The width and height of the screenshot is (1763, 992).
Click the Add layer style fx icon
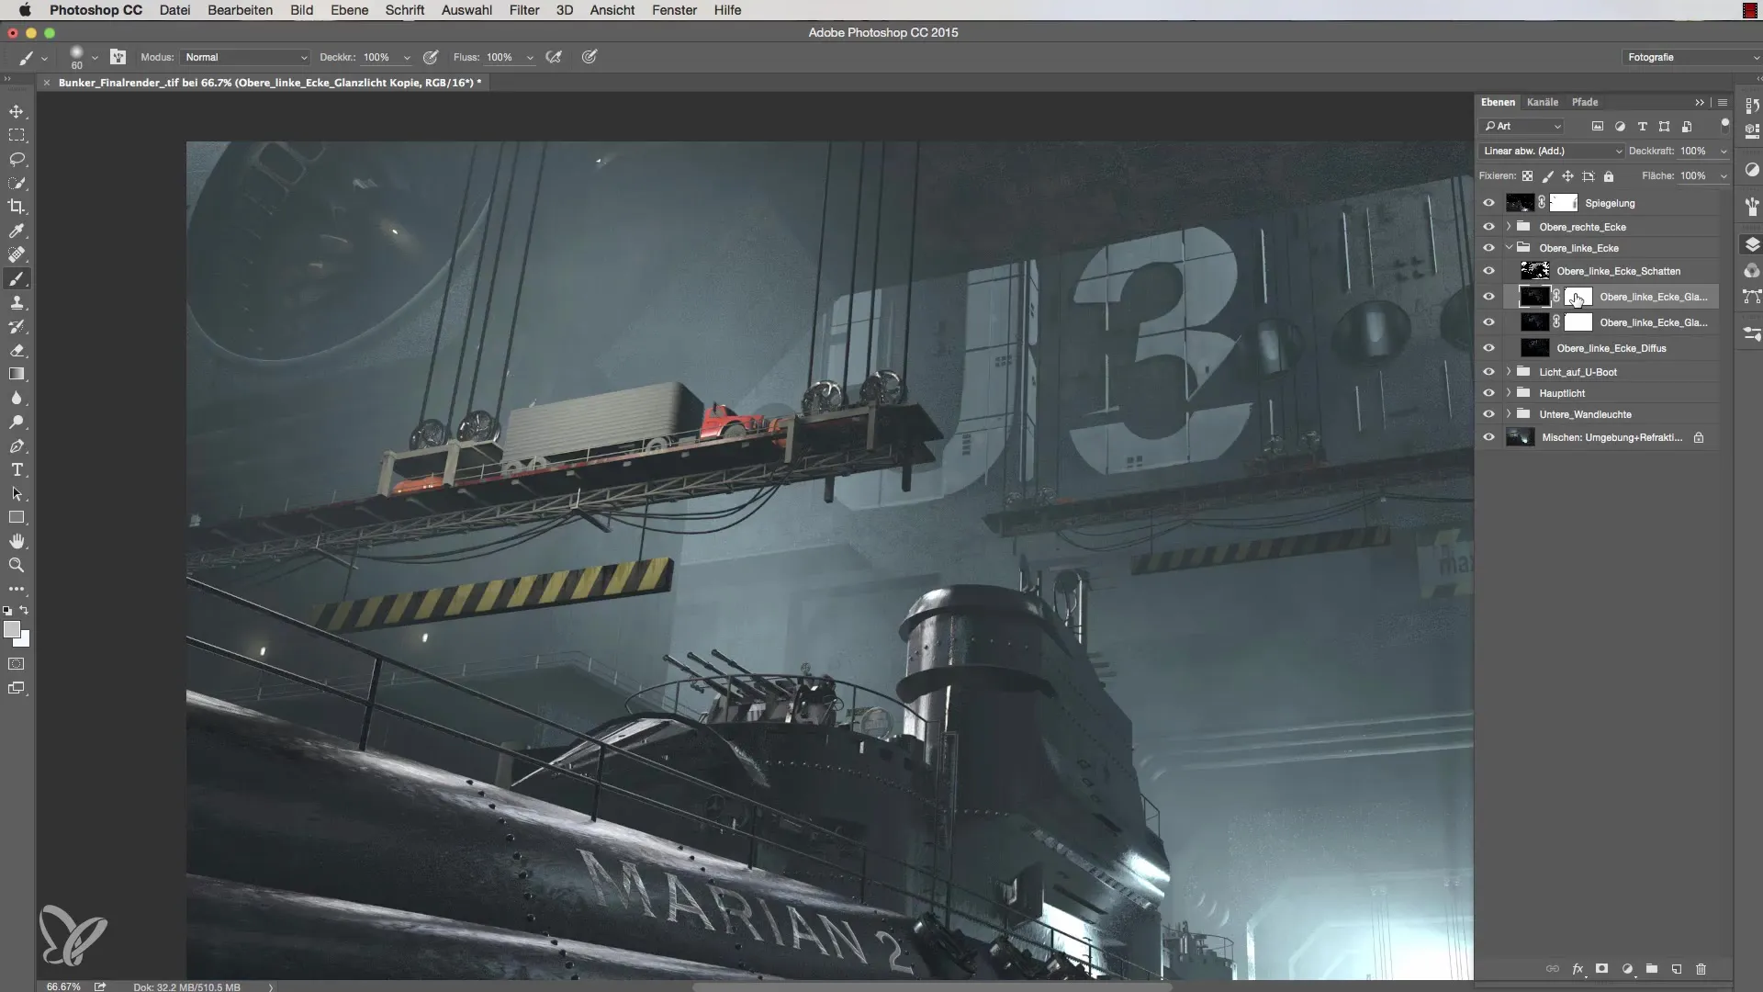pos(1578,969)
